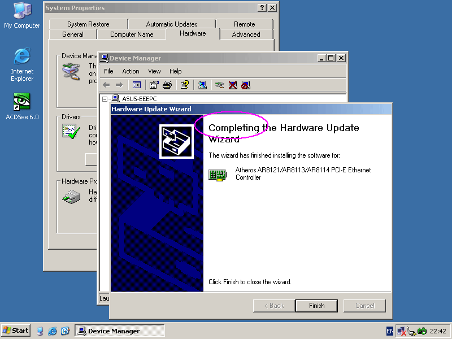Image resolution: width=452 pixels, height=339 pixels.
Task: Click the Show Desktop quick launch icon
Action: 40,331
